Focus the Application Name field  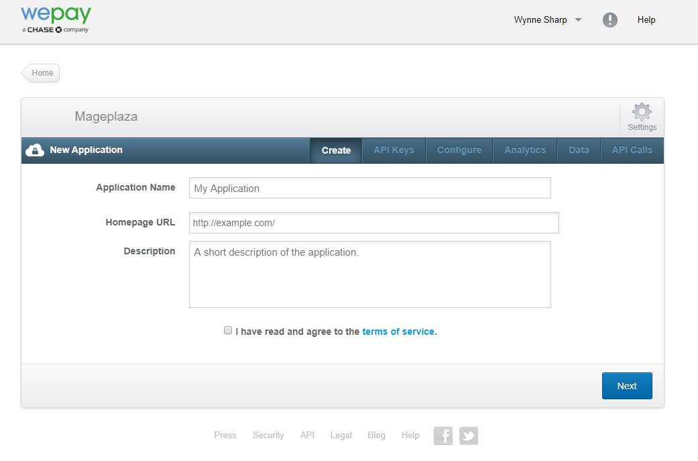point(370,188)
